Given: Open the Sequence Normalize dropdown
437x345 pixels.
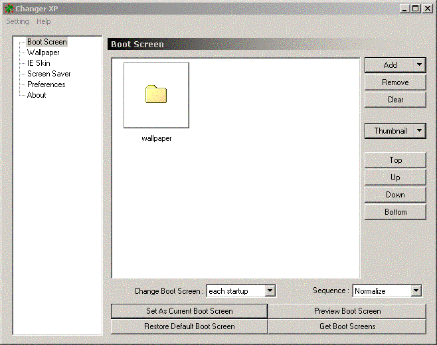Looking at the screenshot, I should (x=416, y=290).
